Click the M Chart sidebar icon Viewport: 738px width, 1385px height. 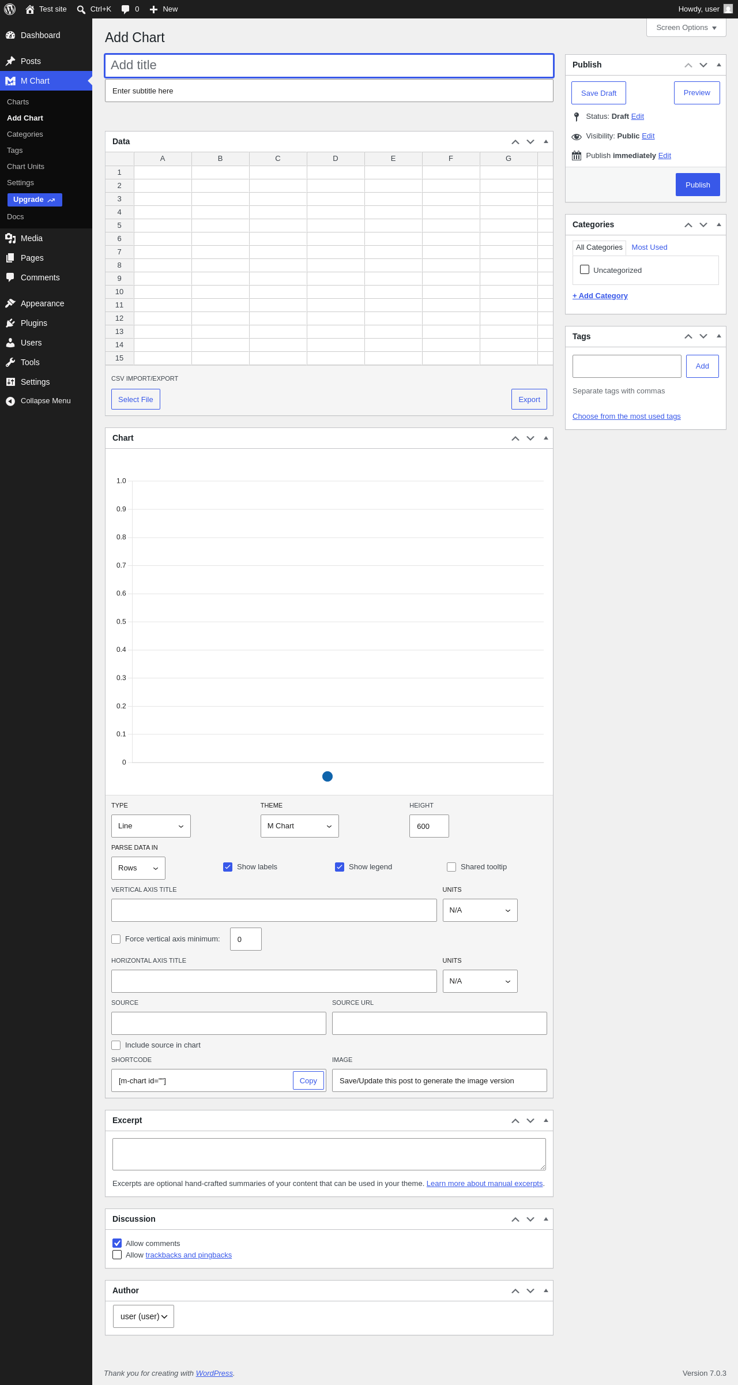(x=10, y=81)
